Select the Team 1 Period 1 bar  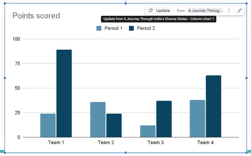[x=48, y=126]
